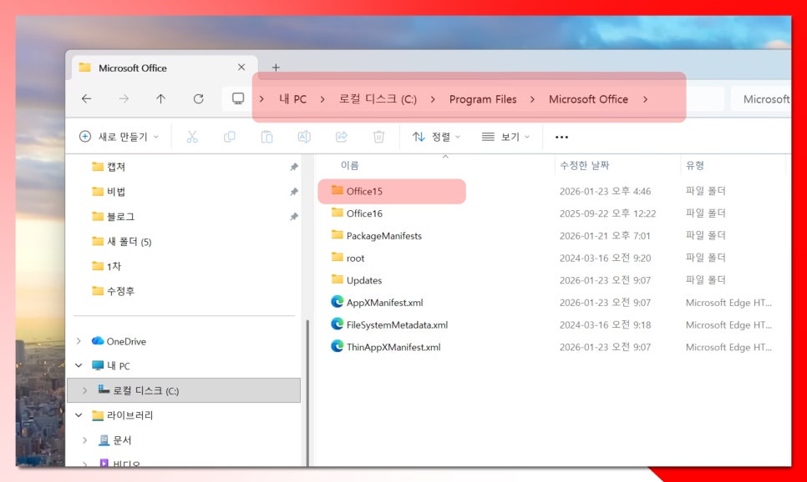
Task: Select FileSystemMetadata.xml file
Action: click(389, 324)
